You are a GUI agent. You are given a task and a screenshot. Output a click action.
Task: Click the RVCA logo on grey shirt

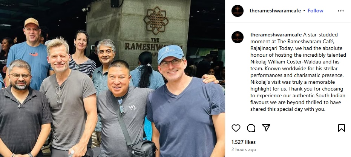click(x=132, y=108)
